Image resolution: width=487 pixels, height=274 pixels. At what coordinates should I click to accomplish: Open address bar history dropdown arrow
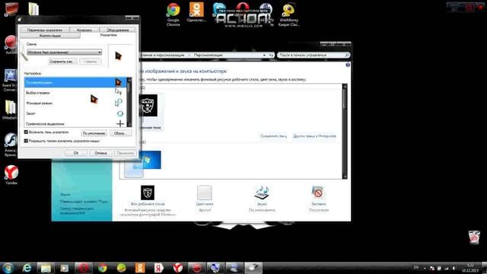[264, 55]
